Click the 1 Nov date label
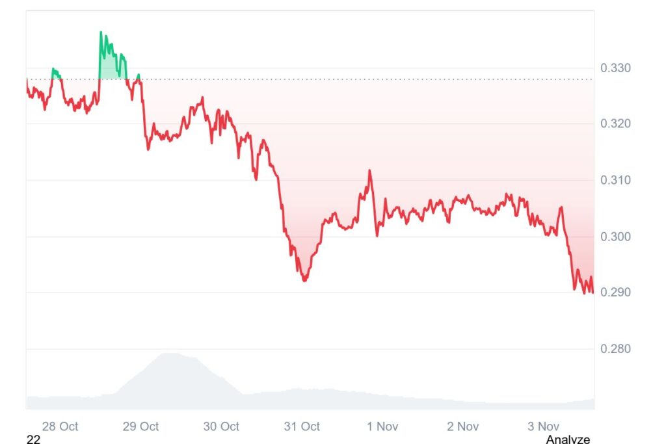 coord(382,426)
